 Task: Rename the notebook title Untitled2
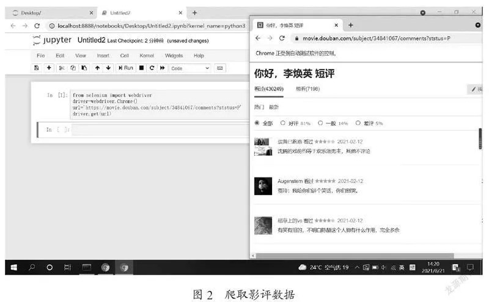[91, 40]
